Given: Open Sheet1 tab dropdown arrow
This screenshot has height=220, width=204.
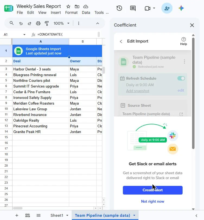Looking at the screenshot, I should pos(67,215).
